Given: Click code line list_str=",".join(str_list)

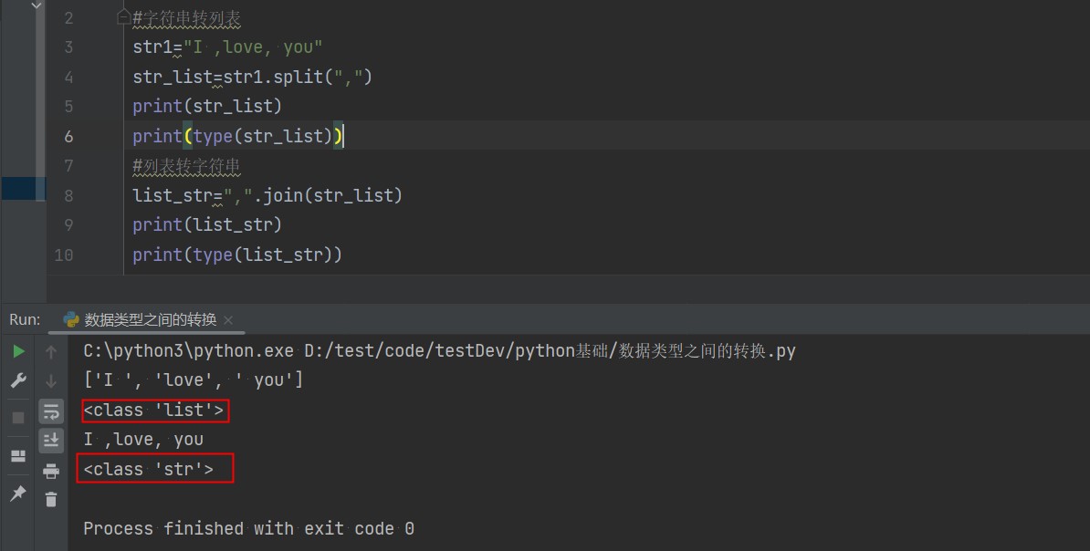Looking at the screenshot, I should click(x=267, y=195).
